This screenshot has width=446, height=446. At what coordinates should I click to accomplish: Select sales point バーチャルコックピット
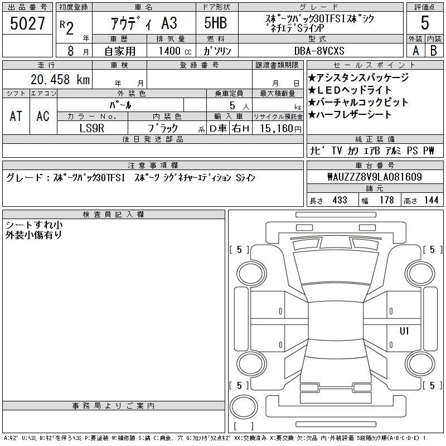coord(358,102)
